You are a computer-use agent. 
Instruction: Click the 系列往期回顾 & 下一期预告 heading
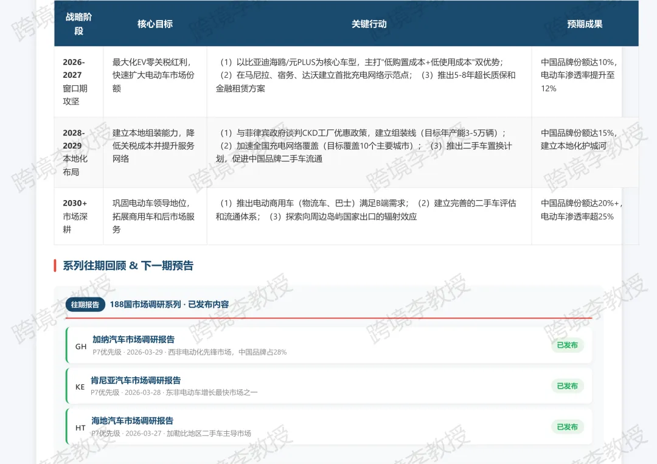point(128,266)
